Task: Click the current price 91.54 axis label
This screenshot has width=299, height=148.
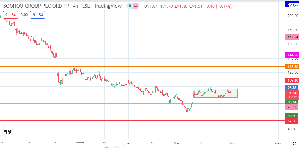Action: (x=292, y=93)
